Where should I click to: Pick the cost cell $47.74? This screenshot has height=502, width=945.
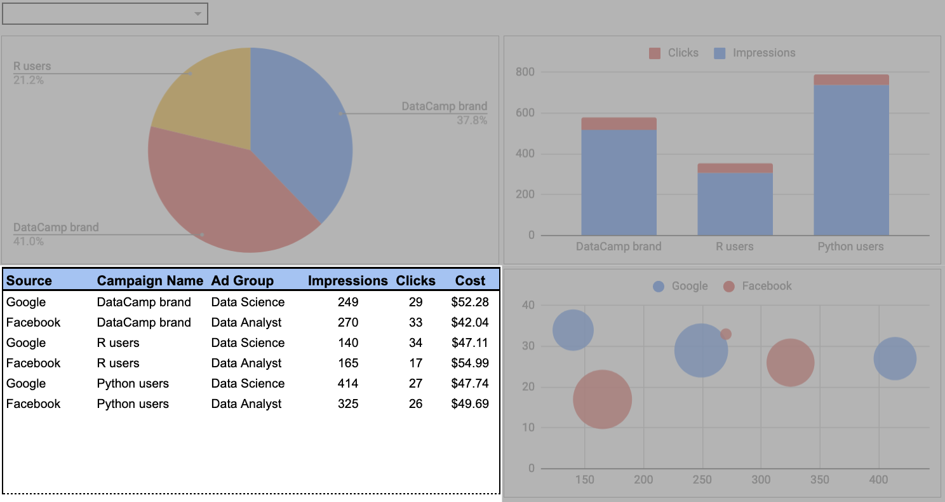pyautogui.click(x=470, y=383)
